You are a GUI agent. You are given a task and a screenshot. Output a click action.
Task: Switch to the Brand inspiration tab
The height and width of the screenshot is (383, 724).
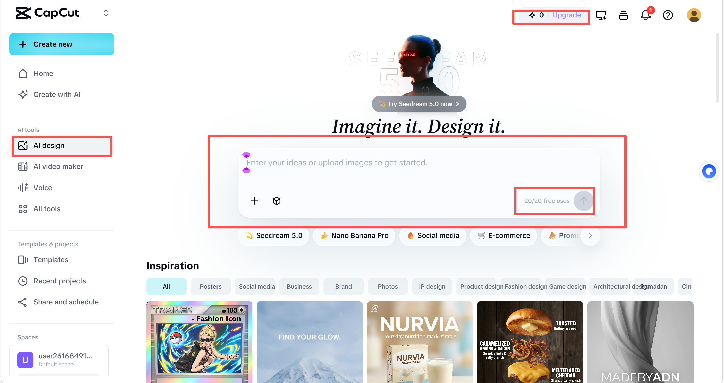343,286
